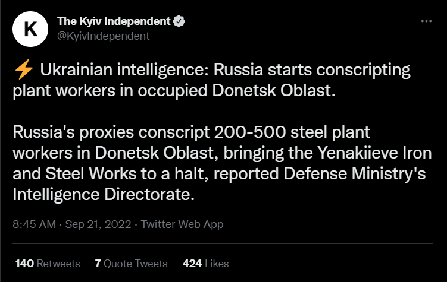The height and width of the screenshot is (282, 447).
Task: Click the number 140 in retweet count
Action: point(24,264)
